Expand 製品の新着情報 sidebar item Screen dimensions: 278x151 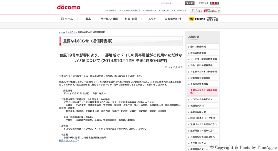click(198, 53)
